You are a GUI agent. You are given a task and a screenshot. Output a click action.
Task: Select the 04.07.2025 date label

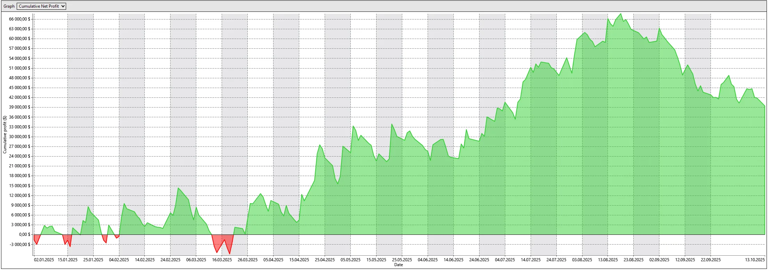point(505,260)
